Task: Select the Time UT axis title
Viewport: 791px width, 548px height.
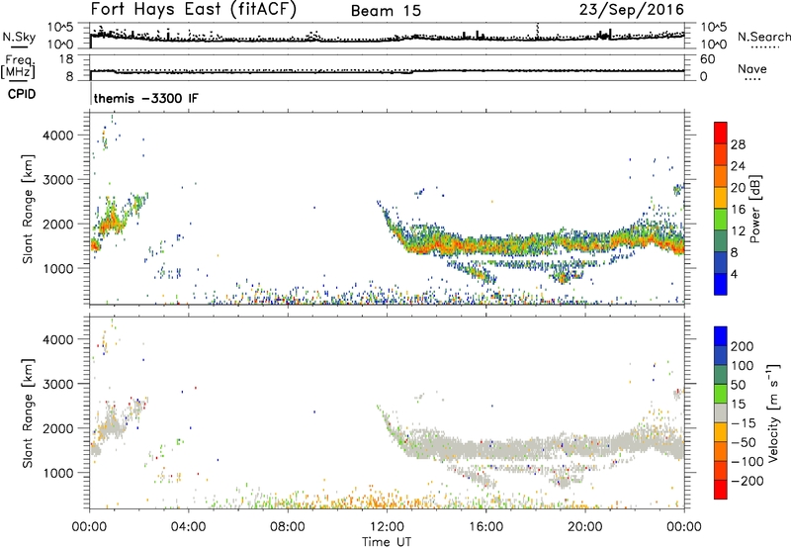Action: pos(387,541)
